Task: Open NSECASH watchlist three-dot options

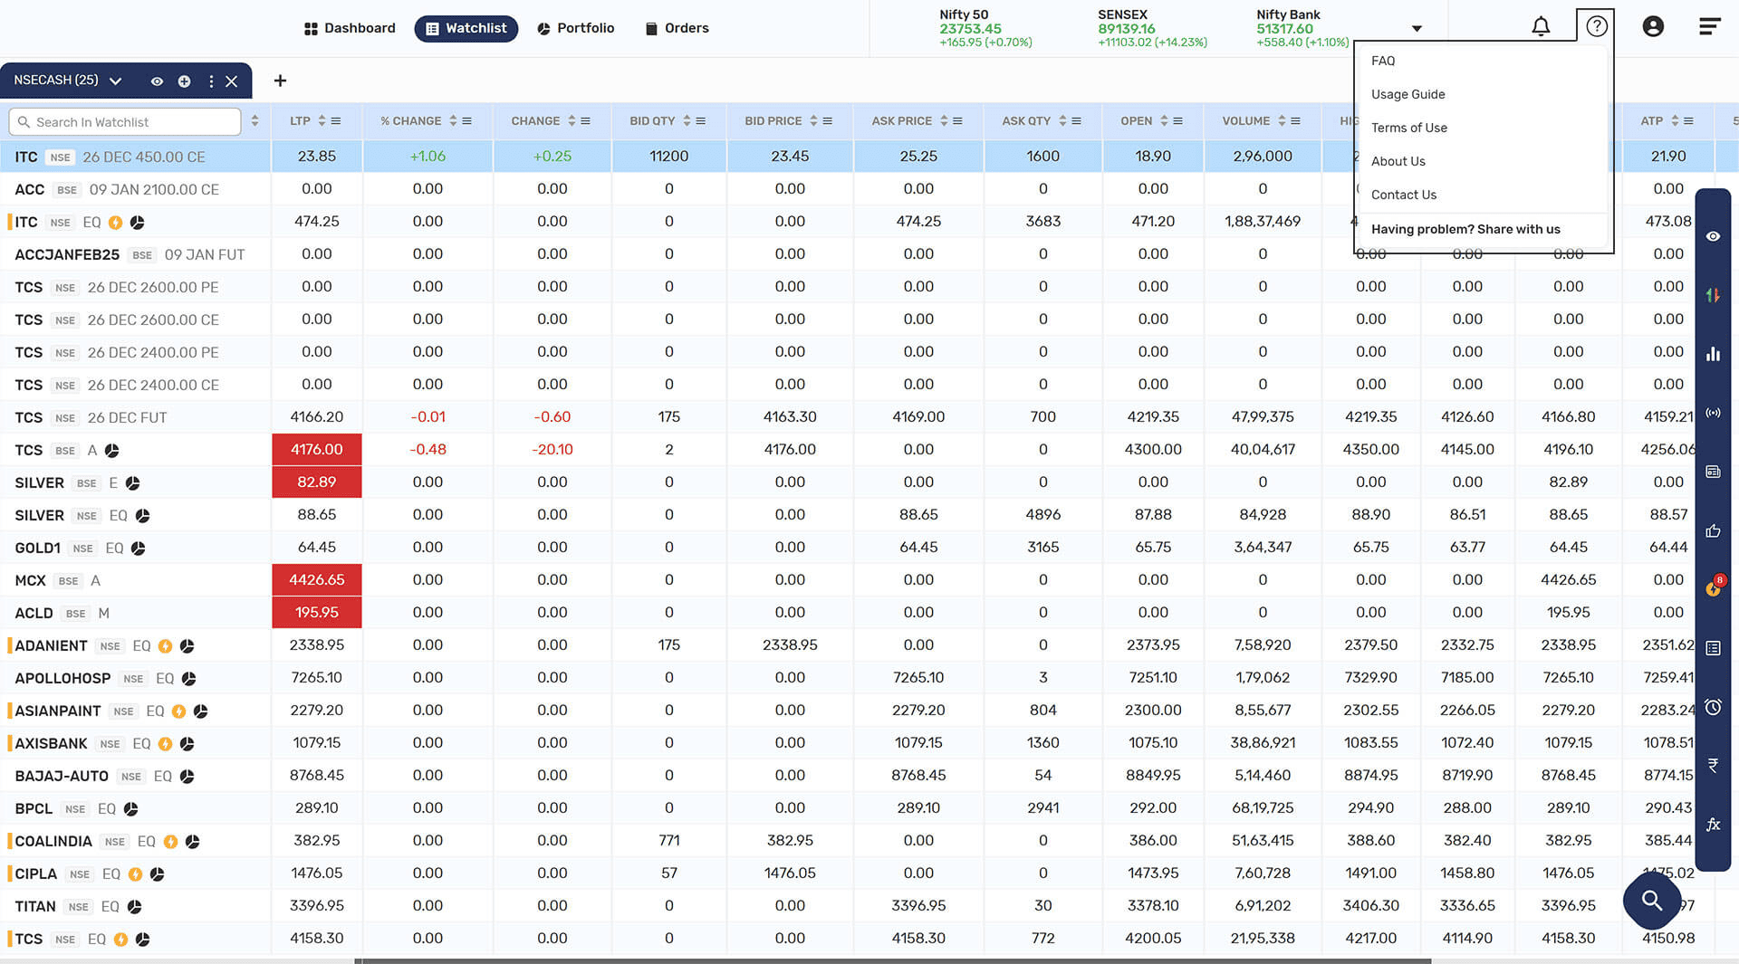Action: (x=211, y=81)
